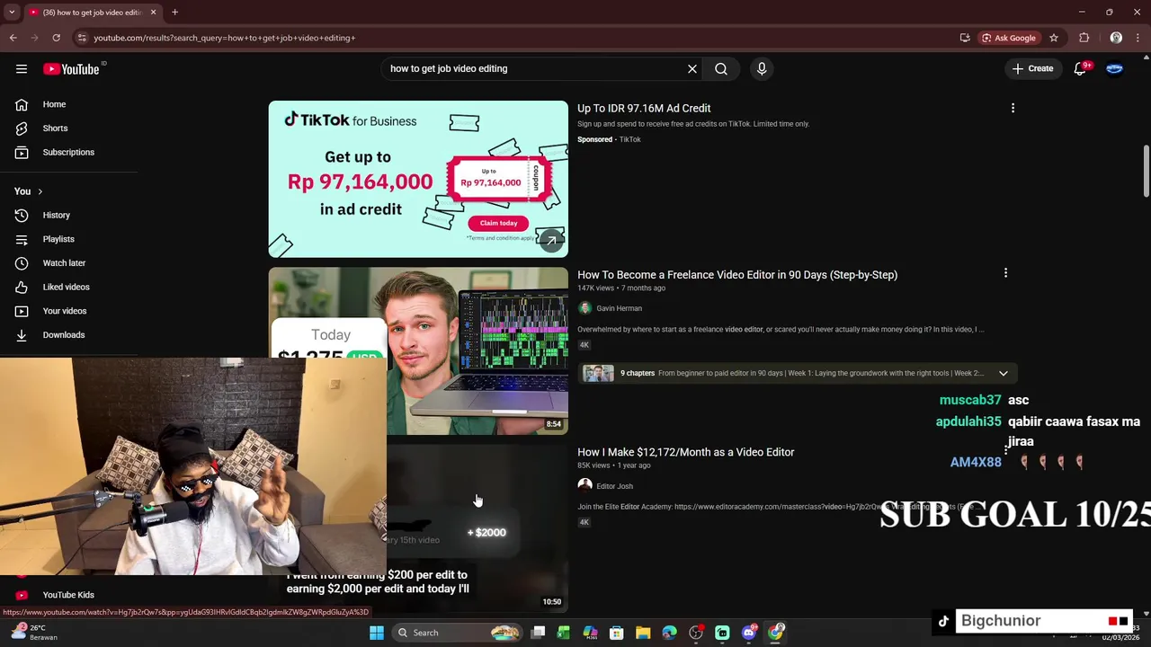The image size is (1151, 647).
Task: Open more options for Freelance Video Editor video
Action: (x=1005, y=272)
